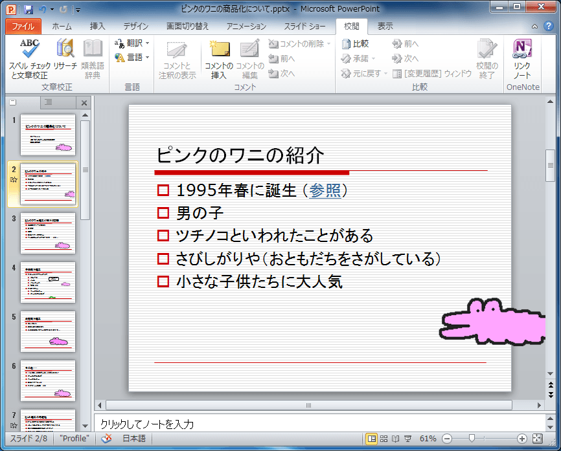This screenshot has width=561, height=451.
Task: Open the Thesaurus (類義語辞典)
Action: point(93,59)
